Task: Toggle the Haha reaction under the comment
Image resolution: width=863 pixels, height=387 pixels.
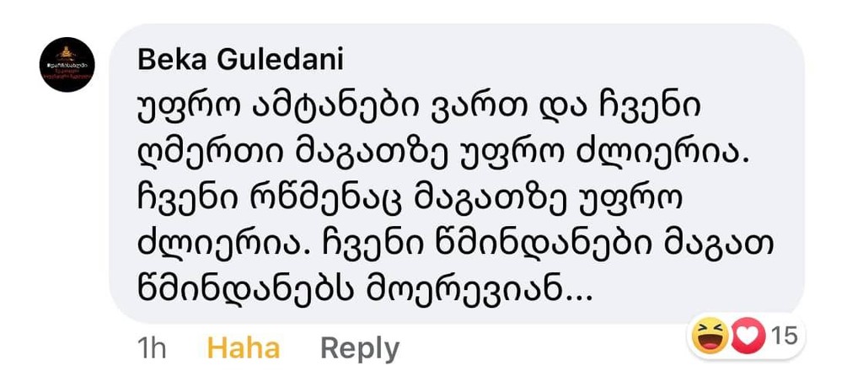Action: [244, 348]
